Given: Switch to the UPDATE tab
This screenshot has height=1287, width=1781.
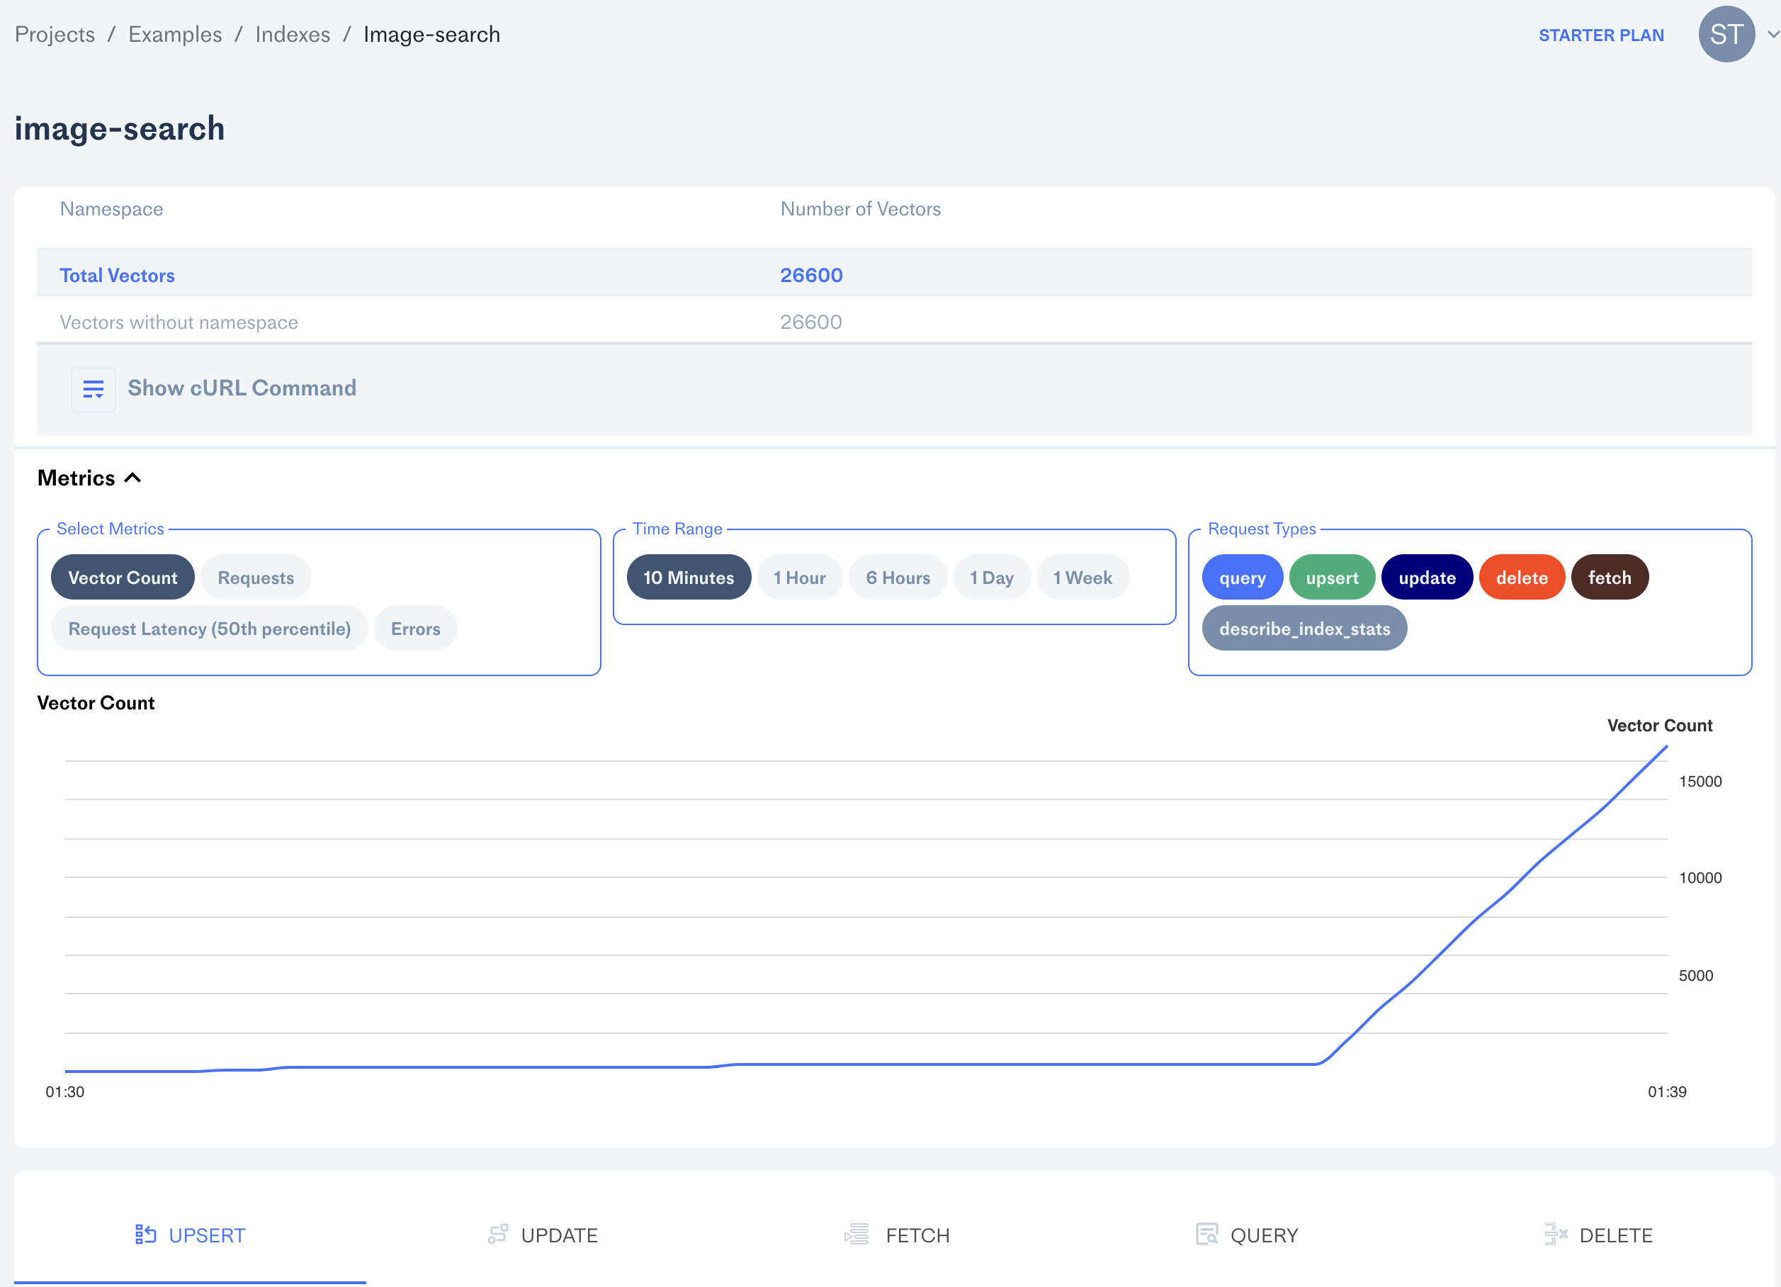Looking at the screenshot, I should click(x=558, y=1235).
